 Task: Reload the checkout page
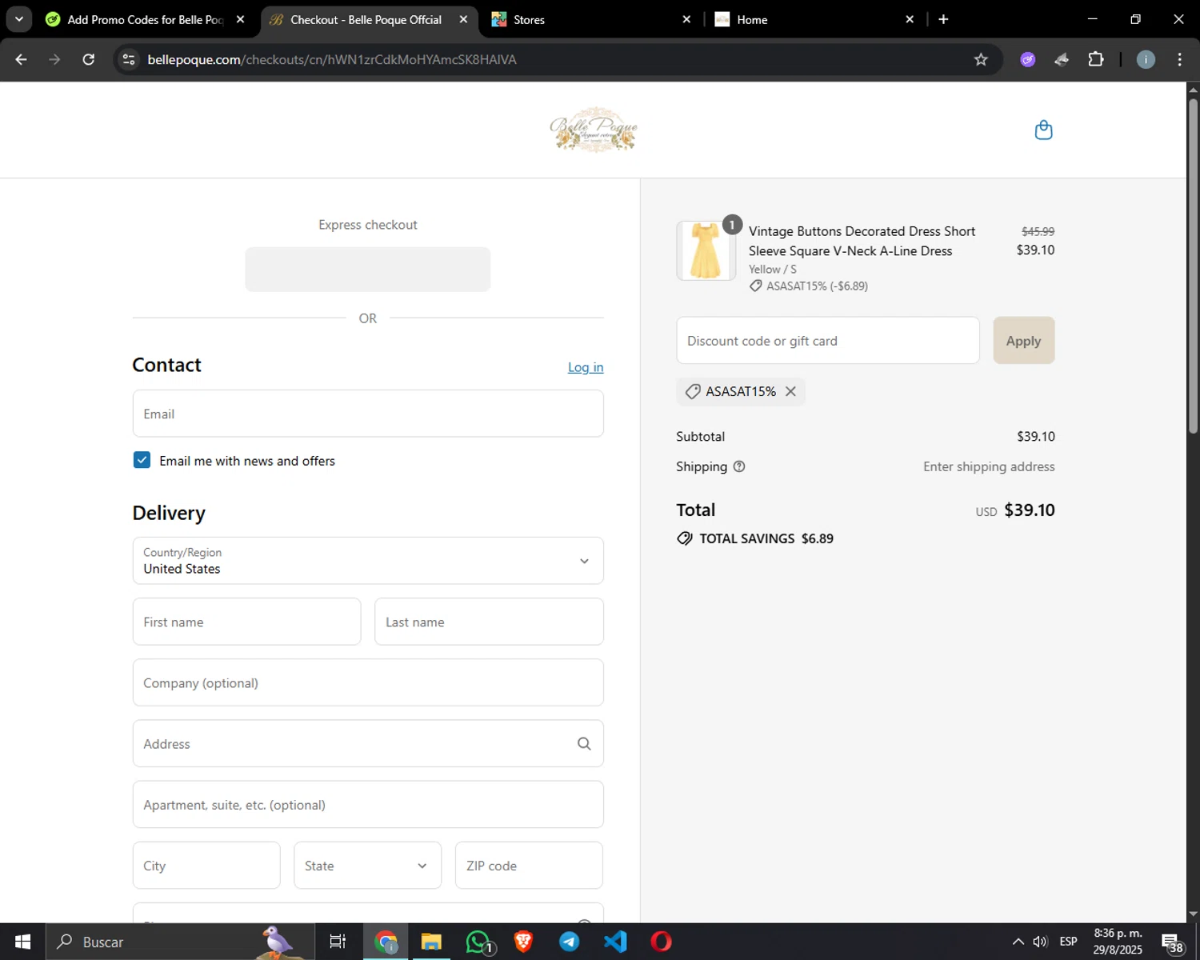coord(89,59)
